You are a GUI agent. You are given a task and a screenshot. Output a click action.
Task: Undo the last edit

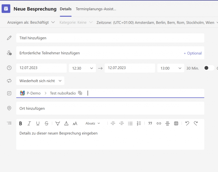point(187,123)
